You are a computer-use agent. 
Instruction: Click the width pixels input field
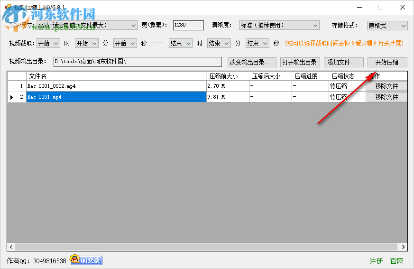coord(188,25)
